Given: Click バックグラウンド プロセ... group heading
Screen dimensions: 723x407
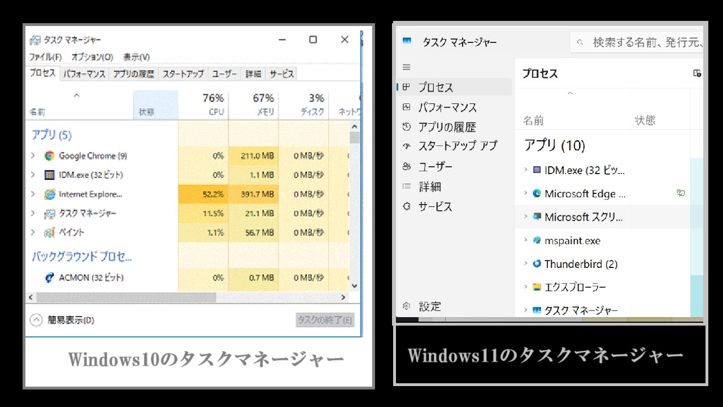Looking at the screenshot, I should pyautogui.click(x=81, y=257).
